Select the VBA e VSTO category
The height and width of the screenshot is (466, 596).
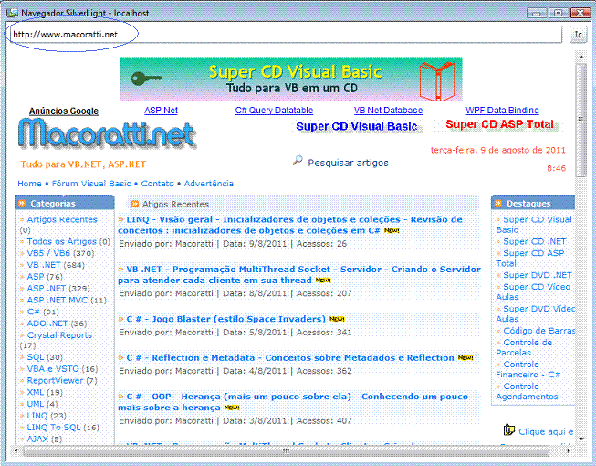[x=53, y=369]
